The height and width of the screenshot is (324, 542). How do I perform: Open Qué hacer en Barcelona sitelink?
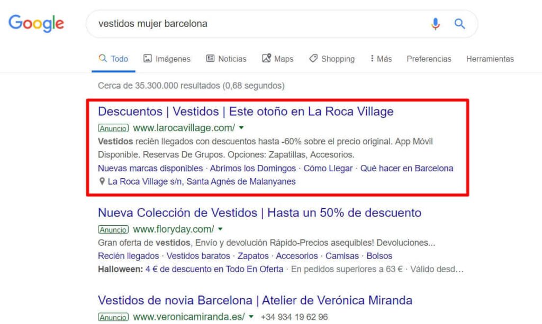click(407, 169)
